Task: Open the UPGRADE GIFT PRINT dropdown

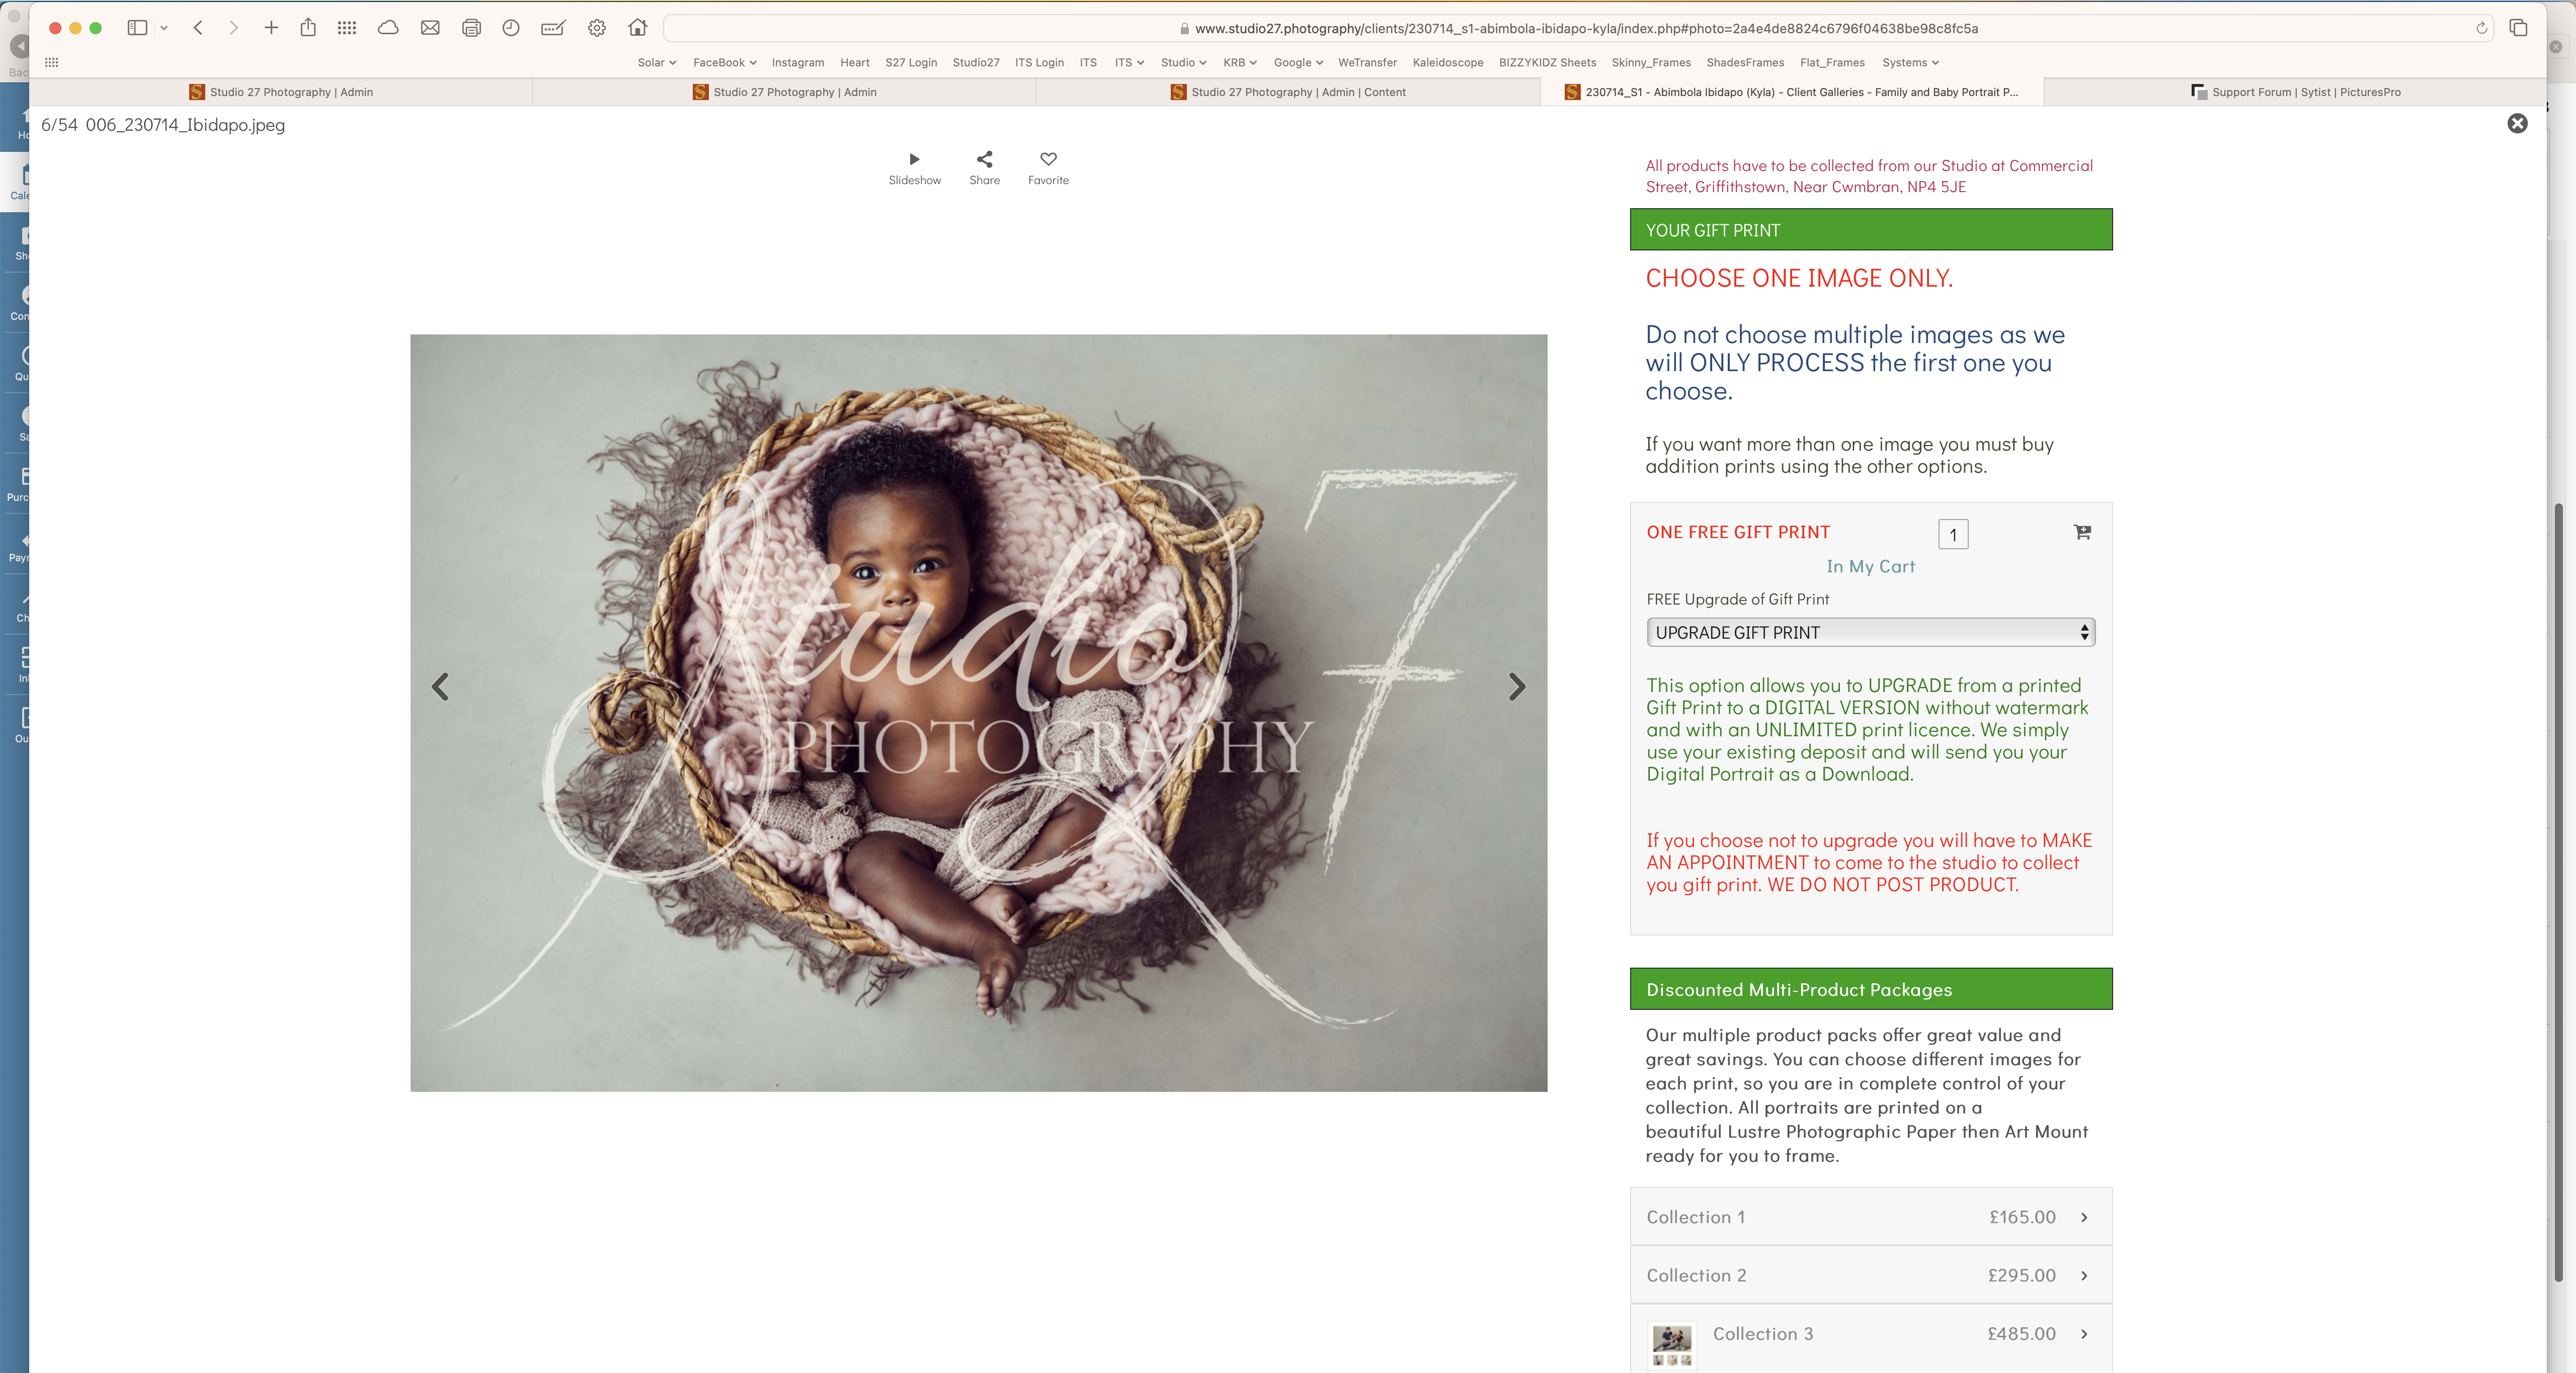Action: point(1870,633)
